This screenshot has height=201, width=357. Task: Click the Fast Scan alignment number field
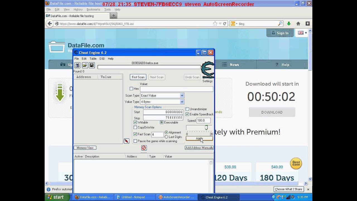[x=157, y=134]
